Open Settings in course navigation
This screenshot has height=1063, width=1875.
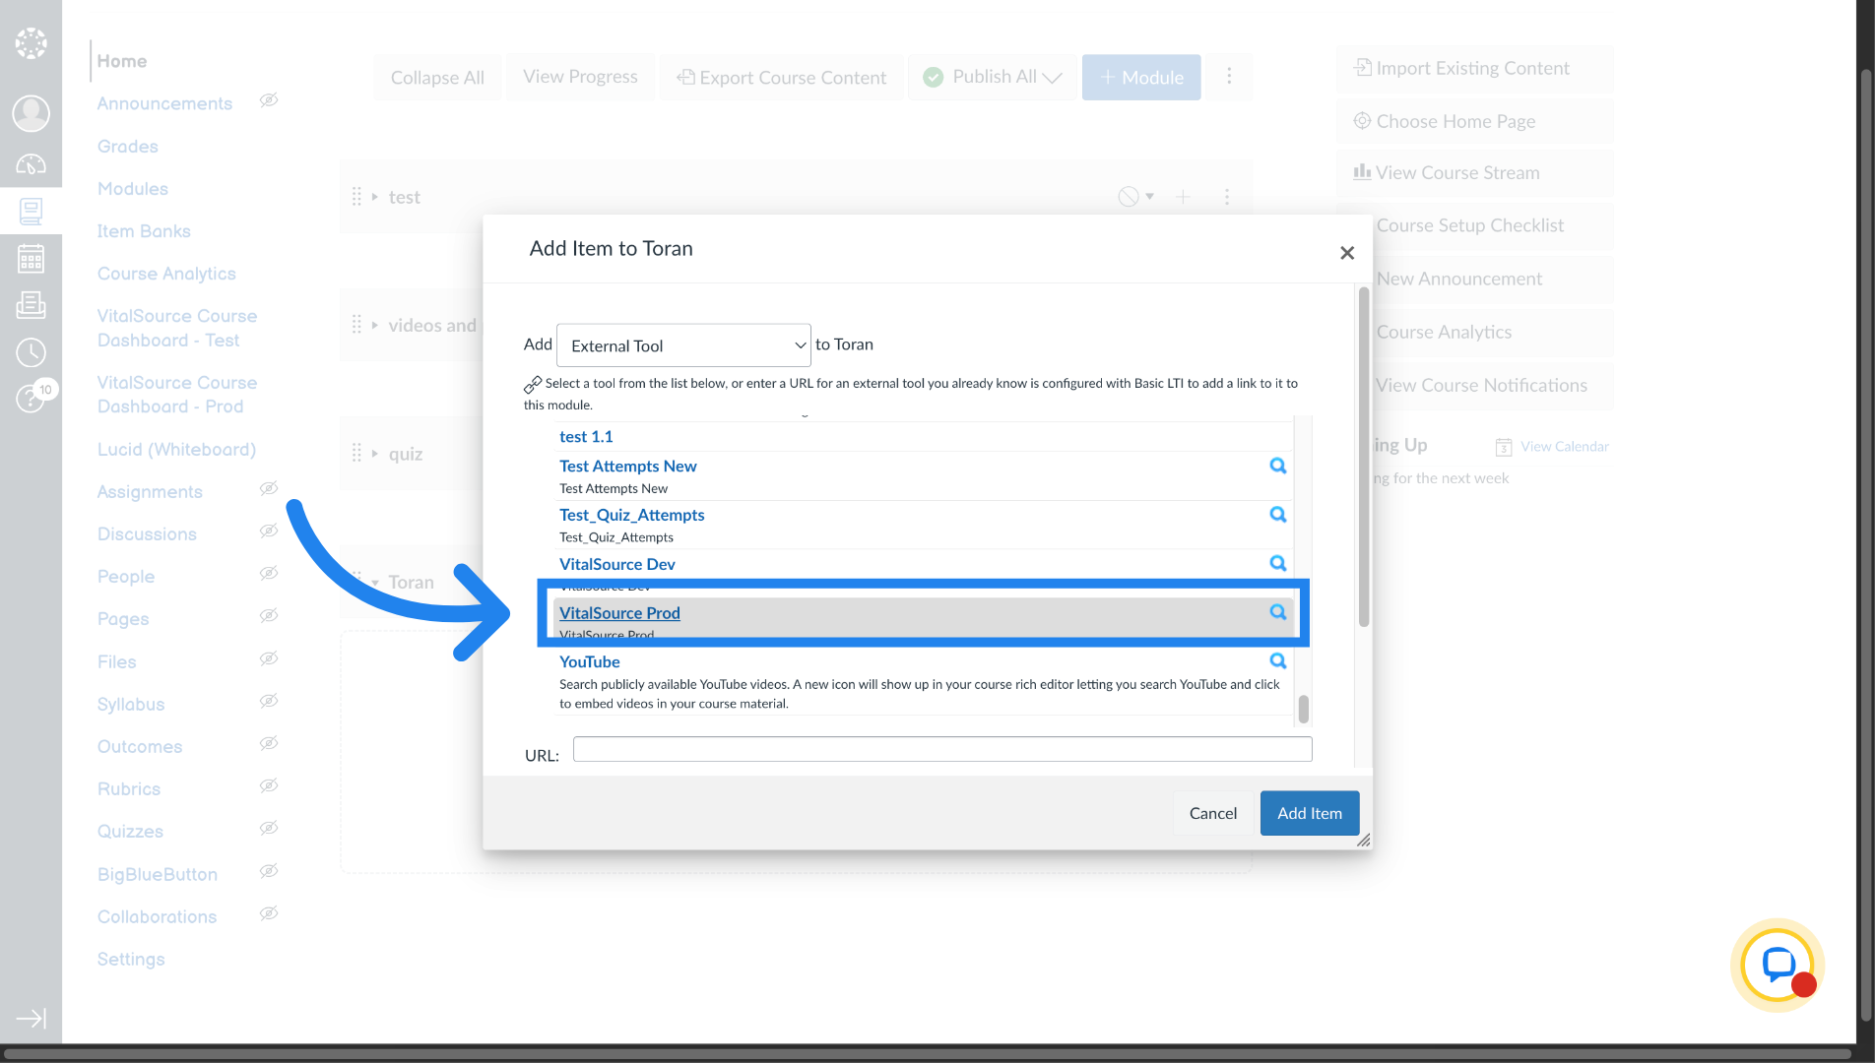coord(131,960)
